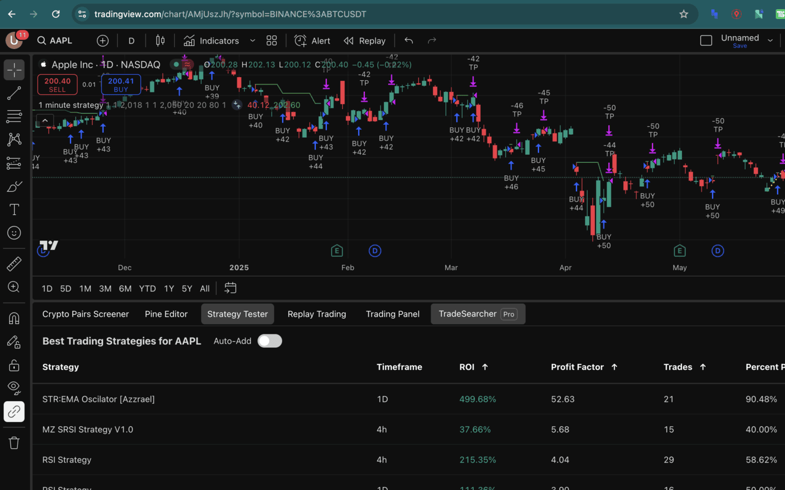Click the undo arrow in top toolbar
The width and height of the screenshot is (785, 490).
click(x=408, y=40)
